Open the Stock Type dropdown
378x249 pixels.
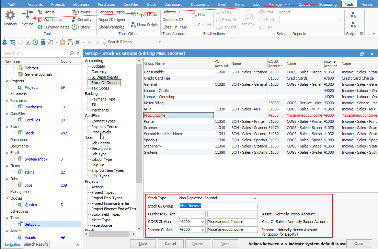click(x=255, y=198)
